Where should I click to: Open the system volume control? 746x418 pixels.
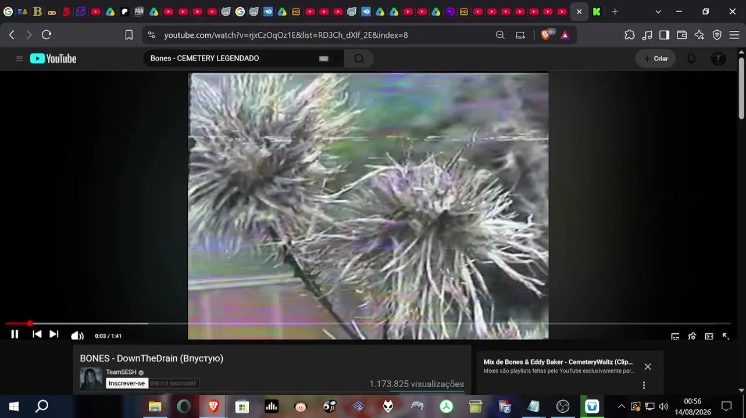663,406
